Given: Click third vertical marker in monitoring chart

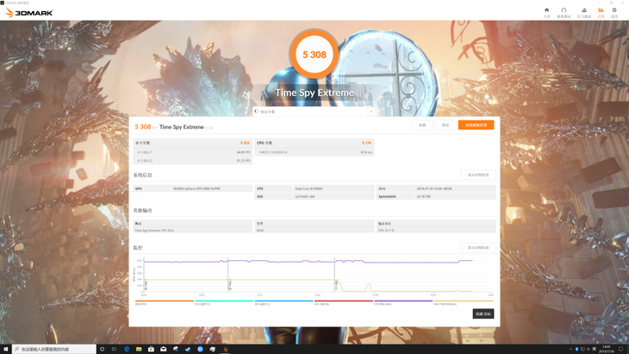Looking at the screenshot, I should 334,275.
